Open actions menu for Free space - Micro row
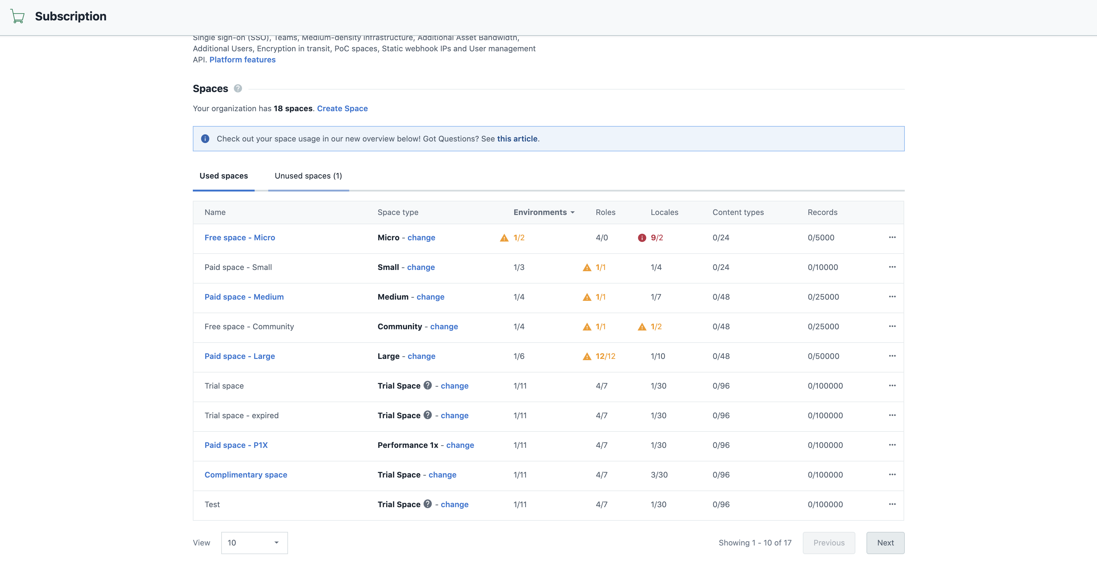Viewport: 1097px width, 564px height. (892, 238)
